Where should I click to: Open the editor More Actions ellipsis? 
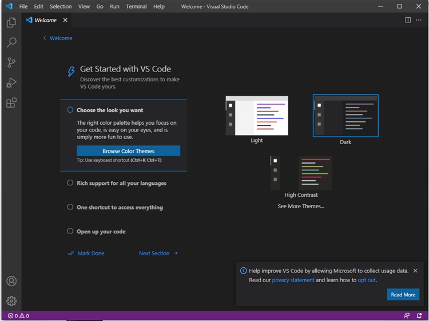[x=419, y=20]
